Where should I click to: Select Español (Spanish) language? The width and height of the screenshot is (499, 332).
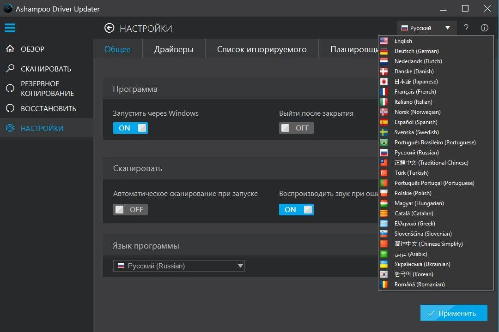436,122
